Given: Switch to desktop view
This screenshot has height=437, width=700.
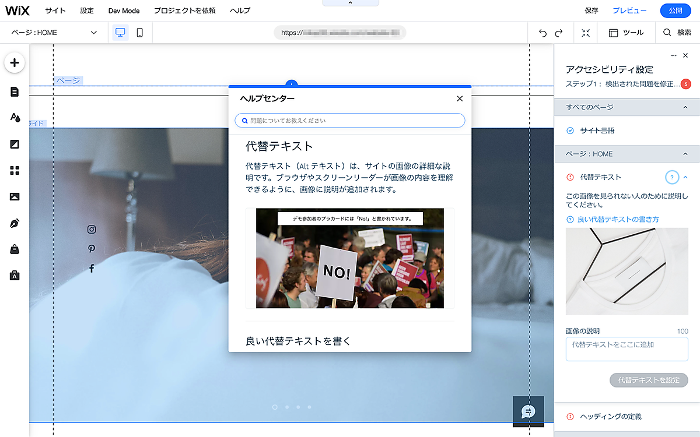Looking at the screenshot, I should coord(121,33).
